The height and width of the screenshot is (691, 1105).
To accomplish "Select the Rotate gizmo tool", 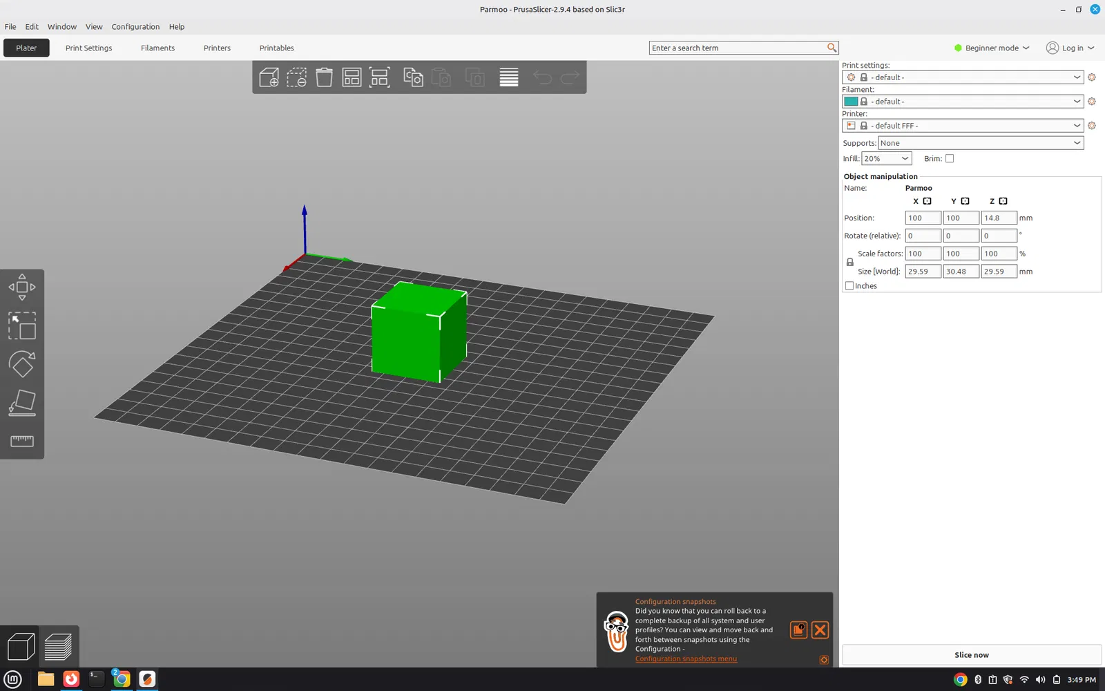I will [22, 364].
